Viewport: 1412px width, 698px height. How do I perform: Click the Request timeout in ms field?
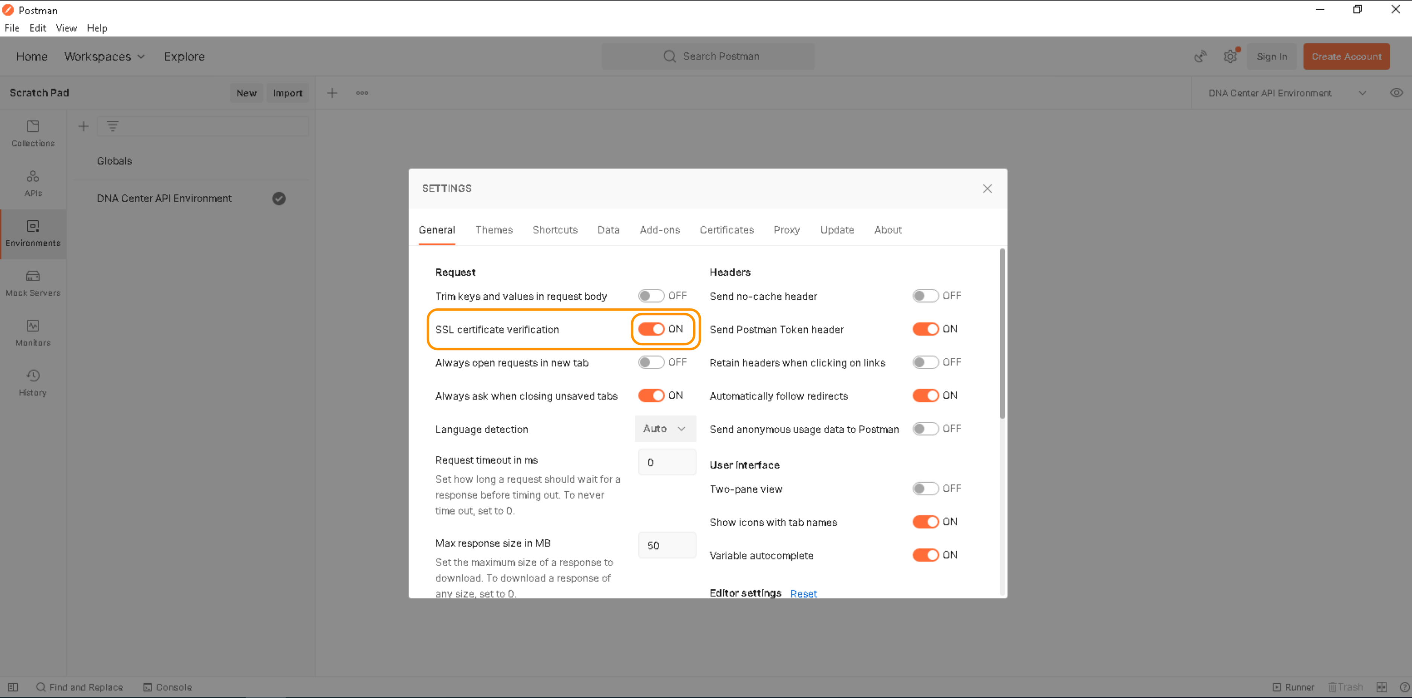[666, 462]
